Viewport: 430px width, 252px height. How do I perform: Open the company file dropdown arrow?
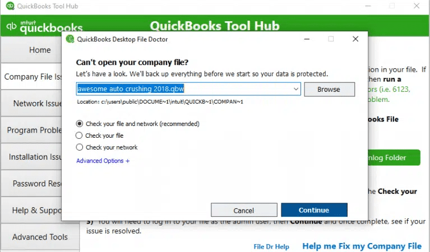(295, 89)
